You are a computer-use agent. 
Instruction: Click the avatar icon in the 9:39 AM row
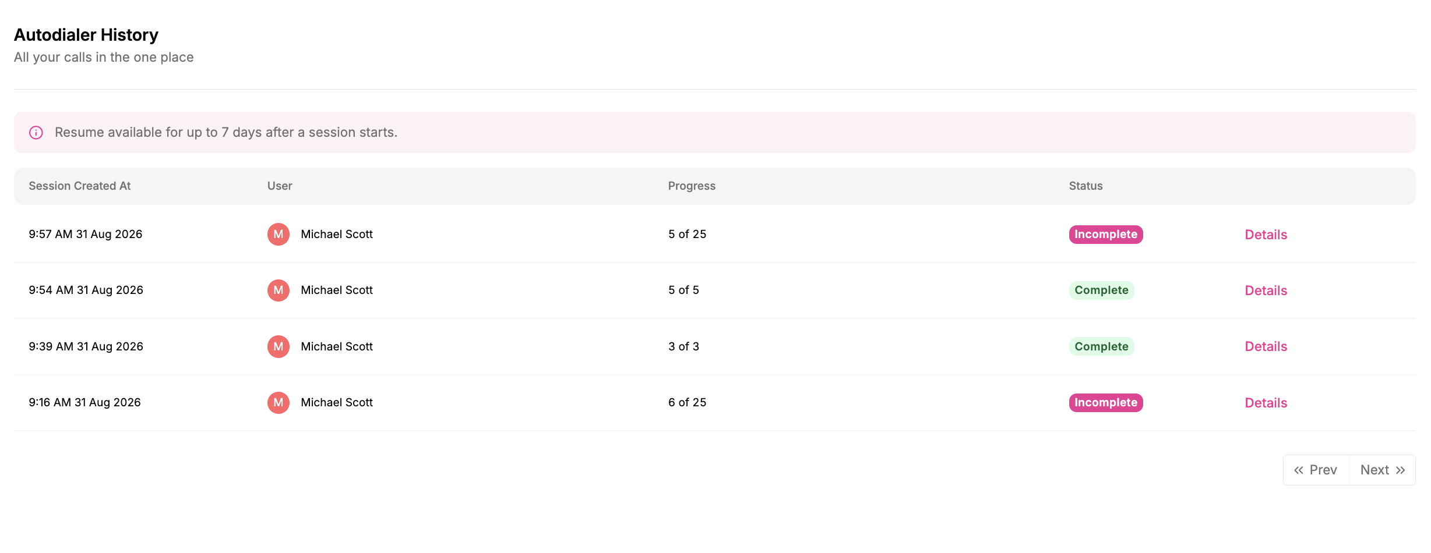279,347
